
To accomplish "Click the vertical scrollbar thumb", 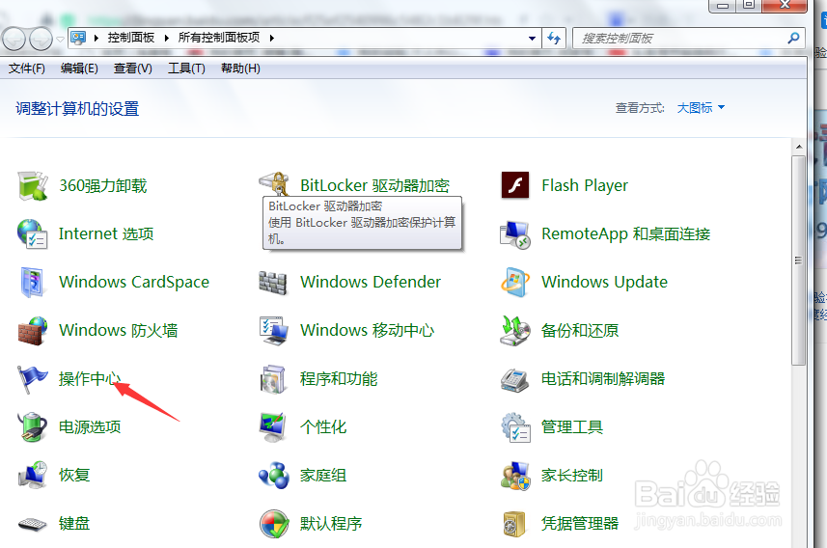I will 798,260.
